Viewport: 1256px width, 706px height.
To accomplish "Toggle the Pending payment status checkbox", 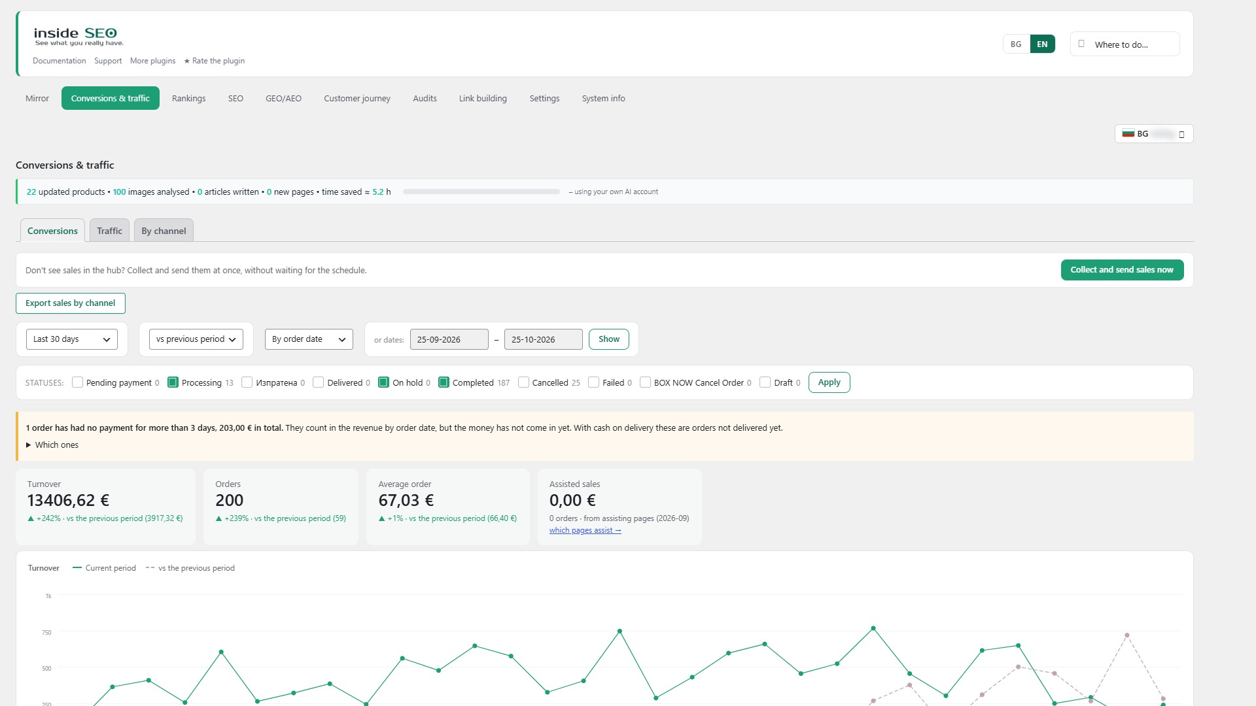I will [77, 382].
